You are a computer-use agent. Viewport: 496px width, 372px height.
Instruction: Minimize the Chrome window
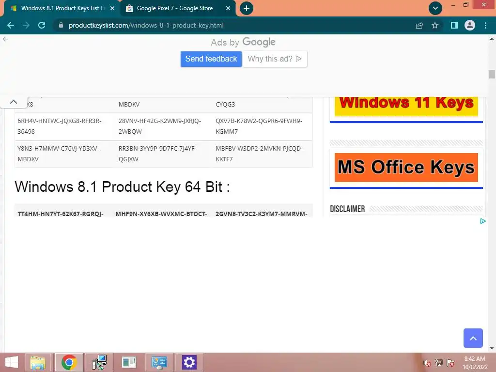(x=453, y=5)
